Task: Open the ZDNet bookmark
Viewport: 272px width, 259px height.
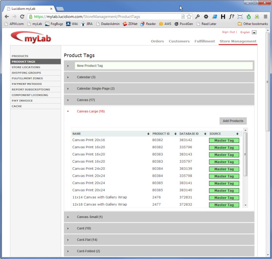Action: click(130, 24)
